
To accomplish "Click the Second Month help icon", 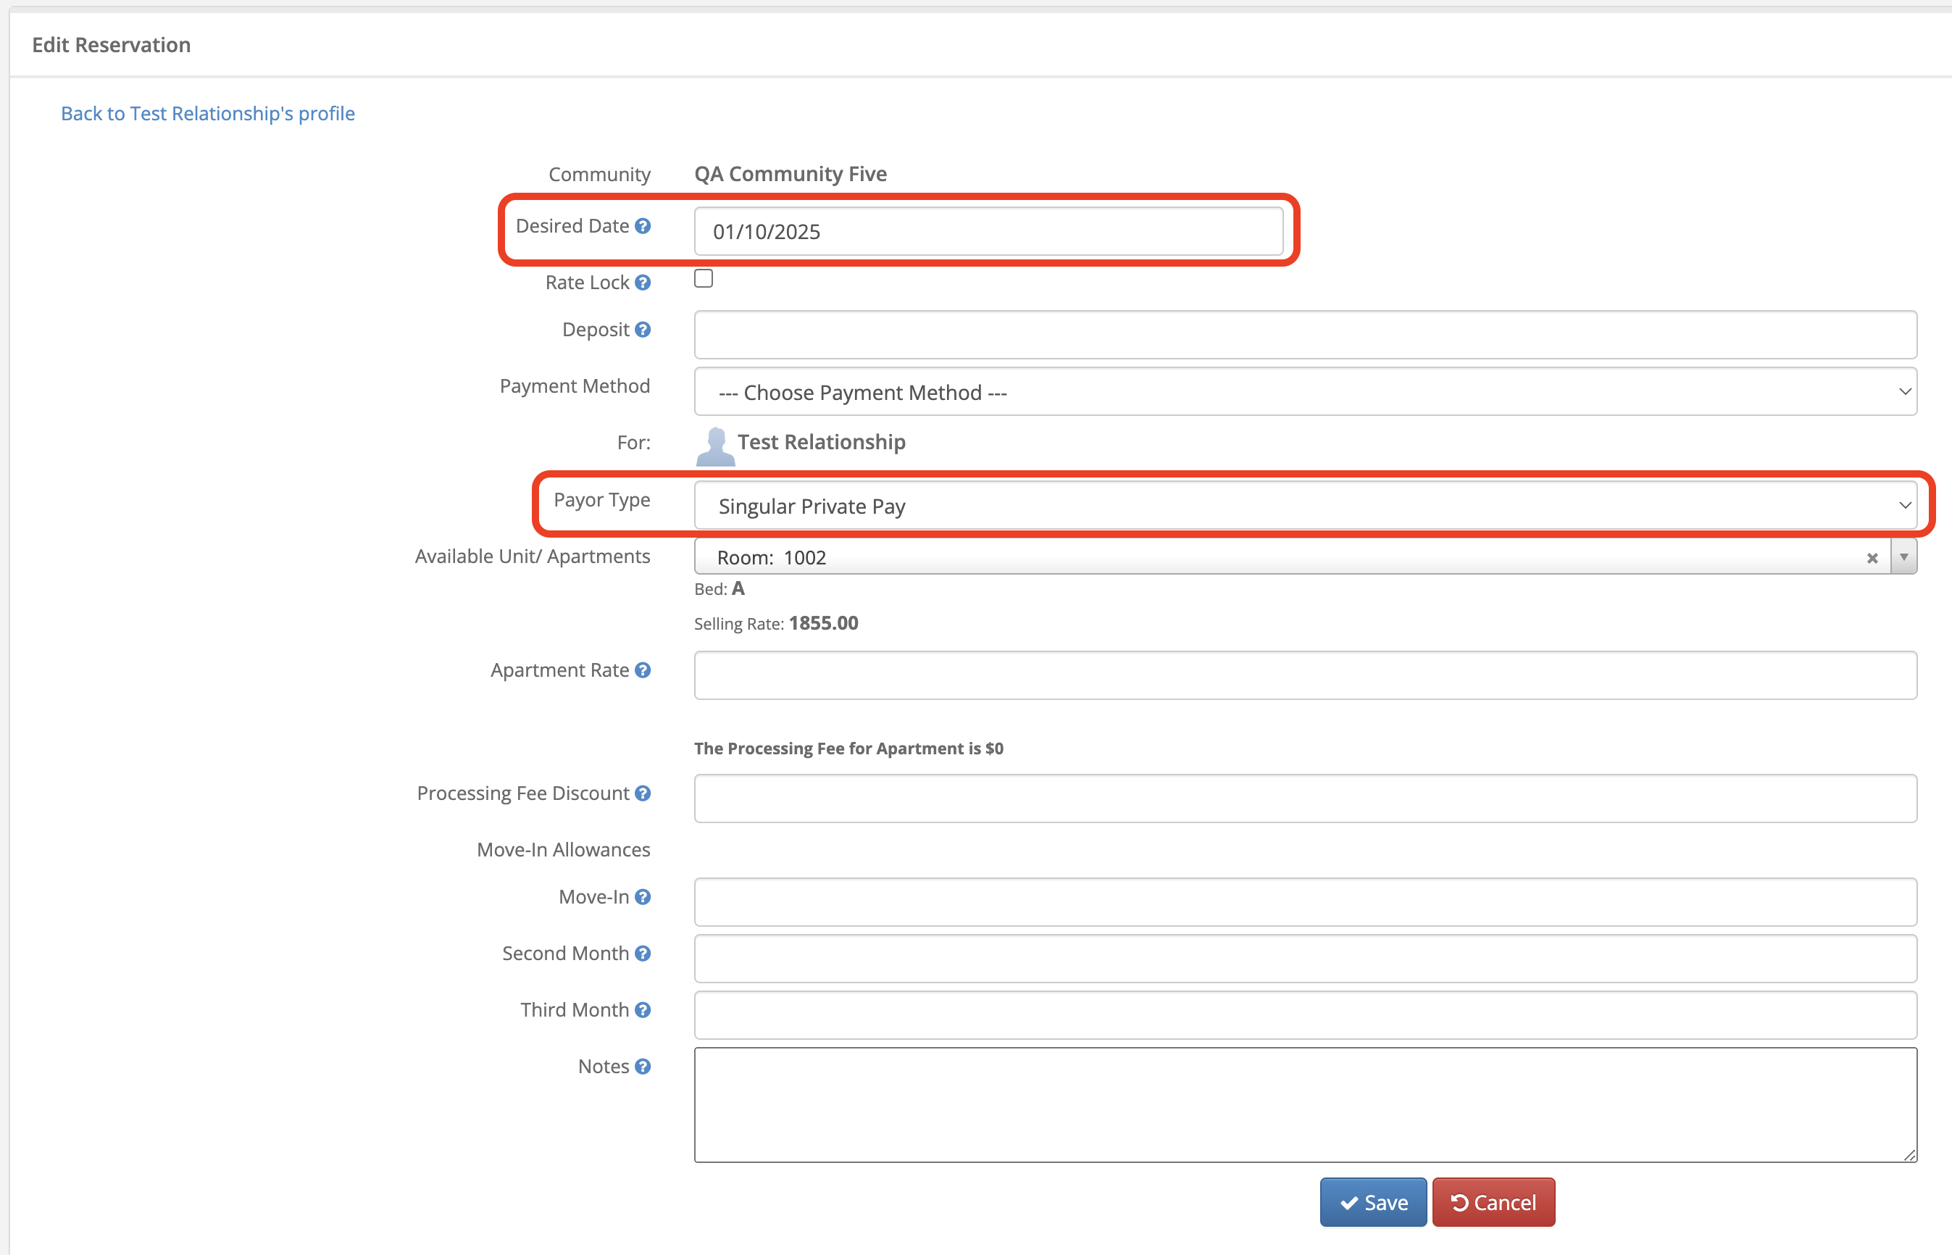I will (643, 953).
